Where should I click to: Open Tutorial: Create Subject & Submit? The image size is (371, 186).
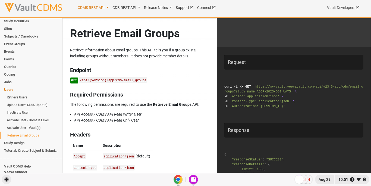(x=31, y=151)
